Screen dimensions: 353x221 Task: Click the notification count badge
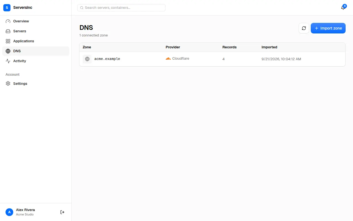point(345,6)
